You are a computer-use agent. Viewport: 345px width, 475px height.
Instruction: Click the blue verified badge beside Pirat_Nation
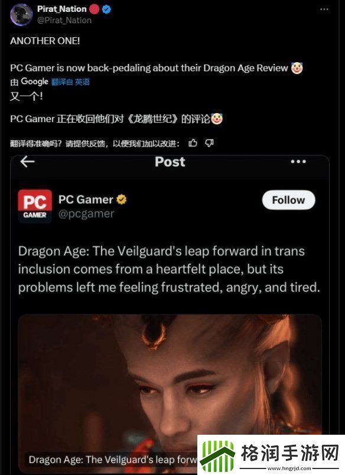tap(106, 9)
